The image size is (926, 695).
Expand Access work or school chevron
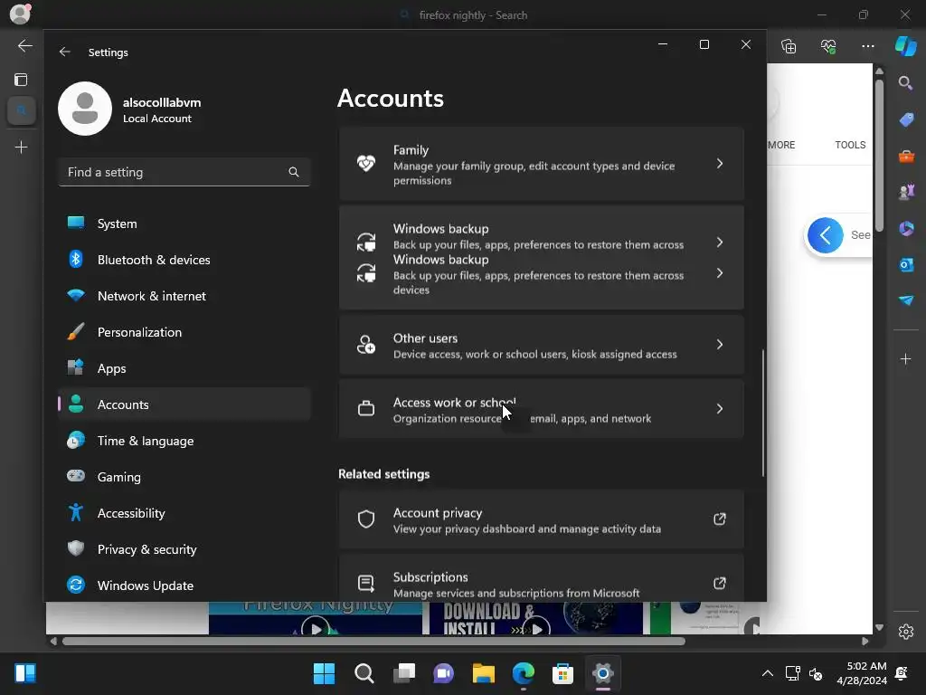(719, 409)
